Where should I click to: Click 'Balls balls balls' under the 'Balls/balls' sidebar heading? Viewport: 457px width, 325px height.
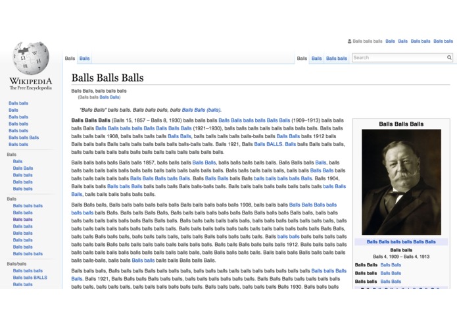(28, 271)
